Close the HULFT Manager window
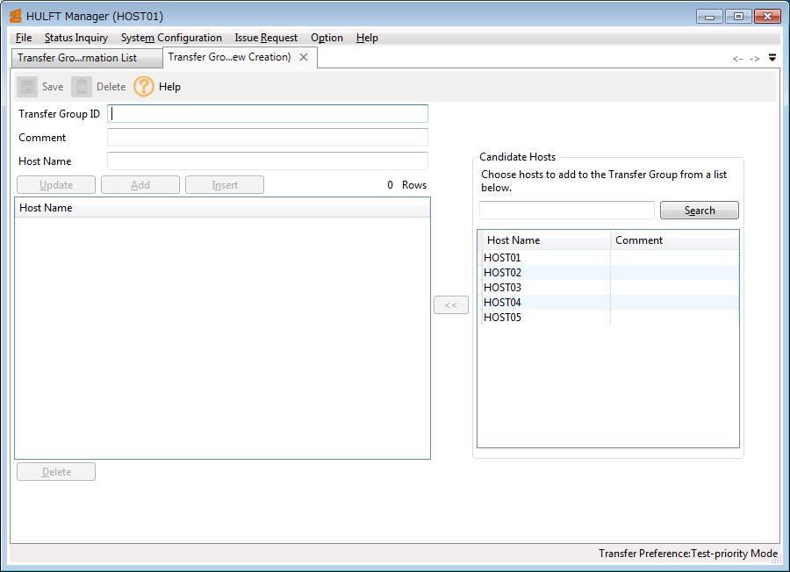The image size is (790, 572). [767, 17]
